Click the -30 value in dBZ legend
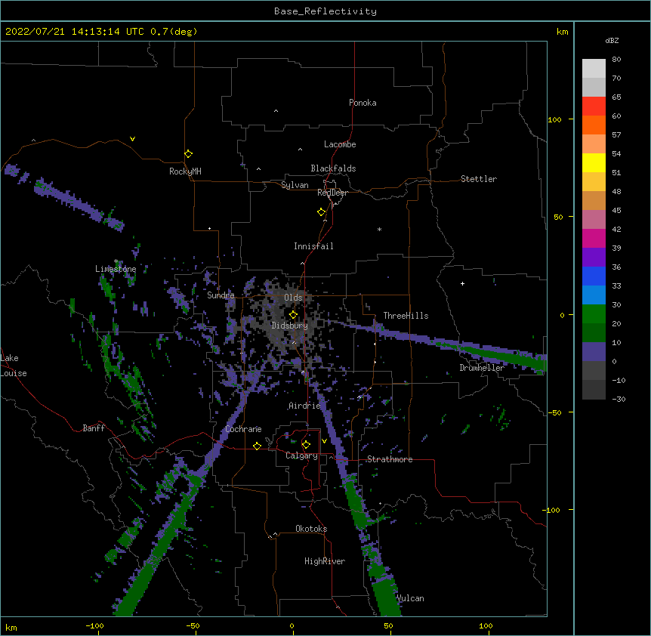Viewport: 651px width, 636px height. click(x=619, y=399)
